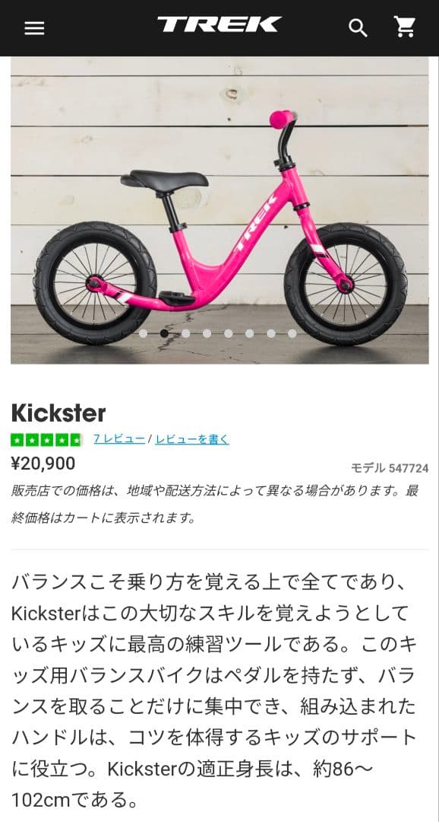Show the seventh carousel image dot
This screenshot has width=439, height=822.
(x=271, y=333)
